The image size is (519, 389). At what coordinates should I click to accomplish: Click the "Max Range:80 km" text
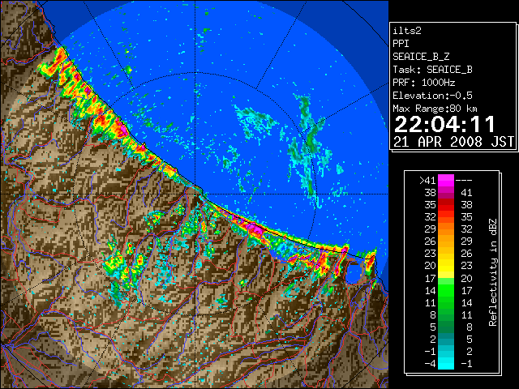pos(435,109)
